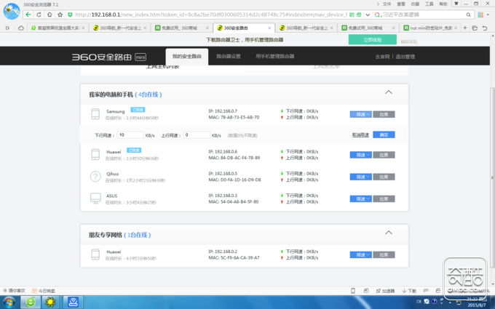Open a new tab with the plus icon
Image resolution: width=495 pixels, height=309 pixels.
point(465,28)
